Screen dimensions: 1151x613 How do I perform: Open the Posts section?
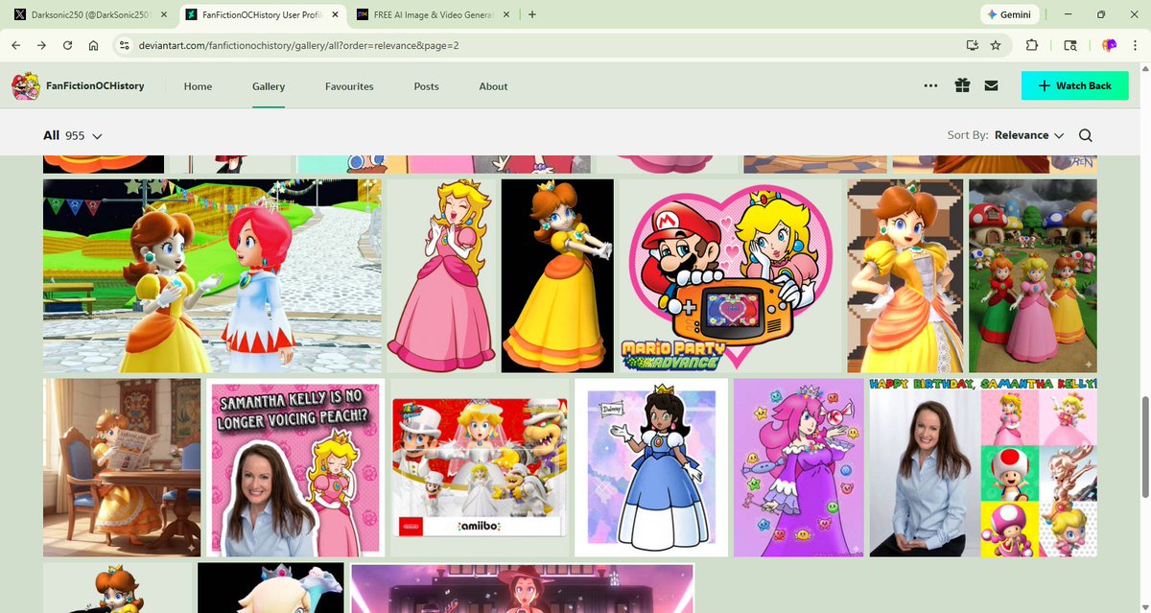[426, 86]
